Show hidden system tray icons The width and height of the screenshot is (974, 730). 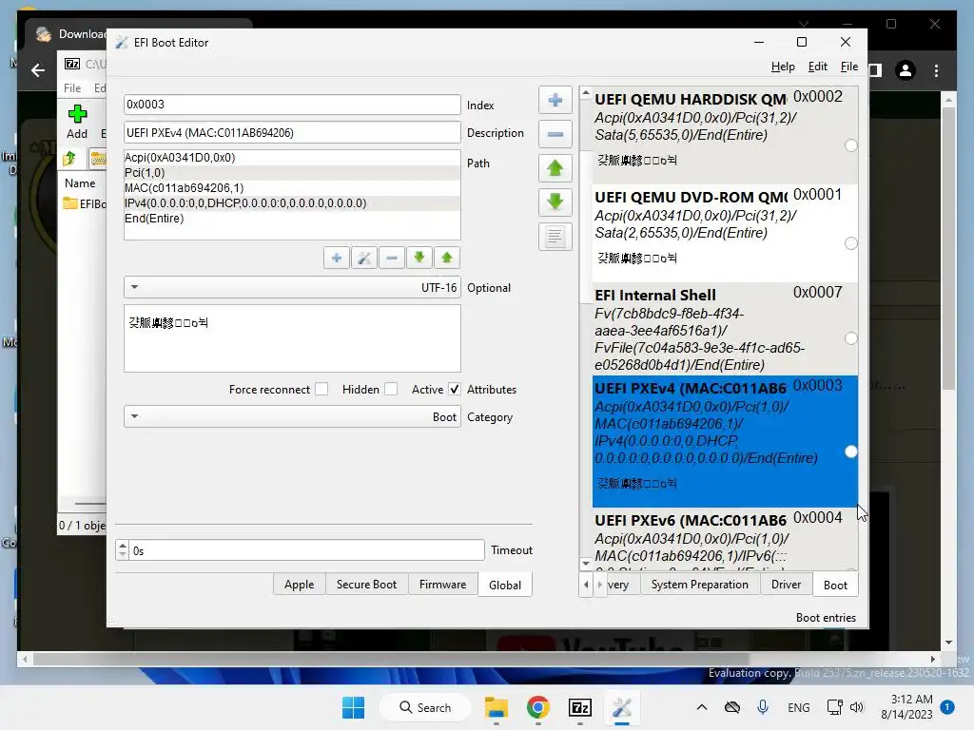702,707
